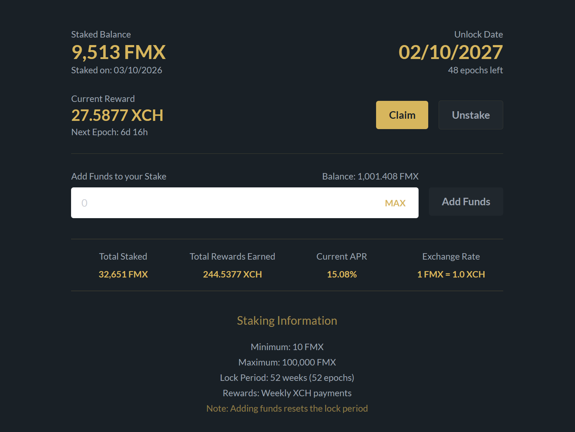Click 'Rewards: Weekly XCH payments' line
Viewport: 575px width, 432px height.
point(287,393)
